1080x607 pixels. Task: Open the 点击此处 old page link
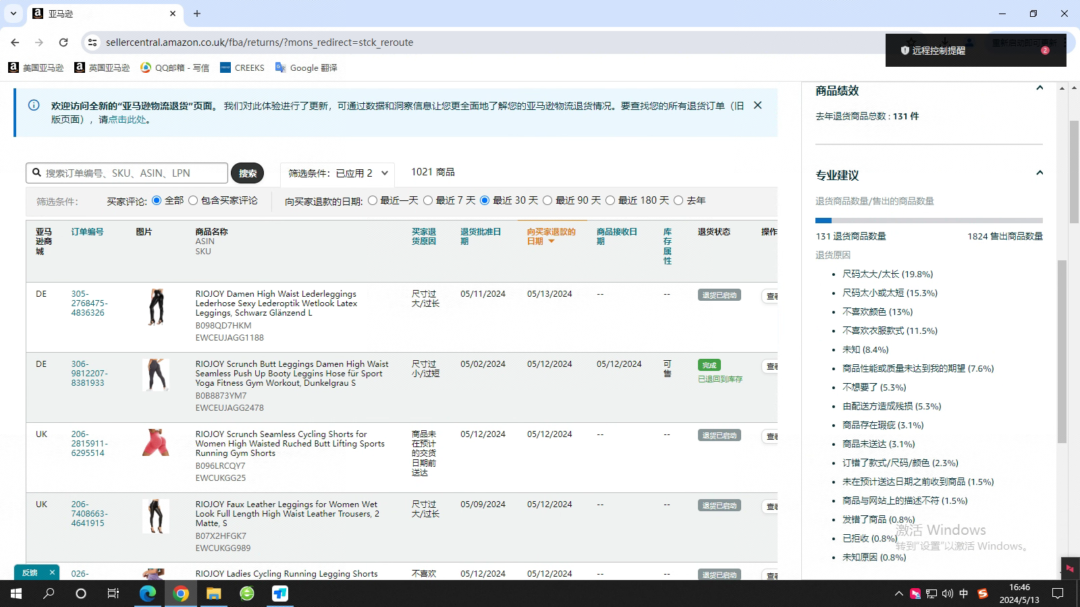127,119
